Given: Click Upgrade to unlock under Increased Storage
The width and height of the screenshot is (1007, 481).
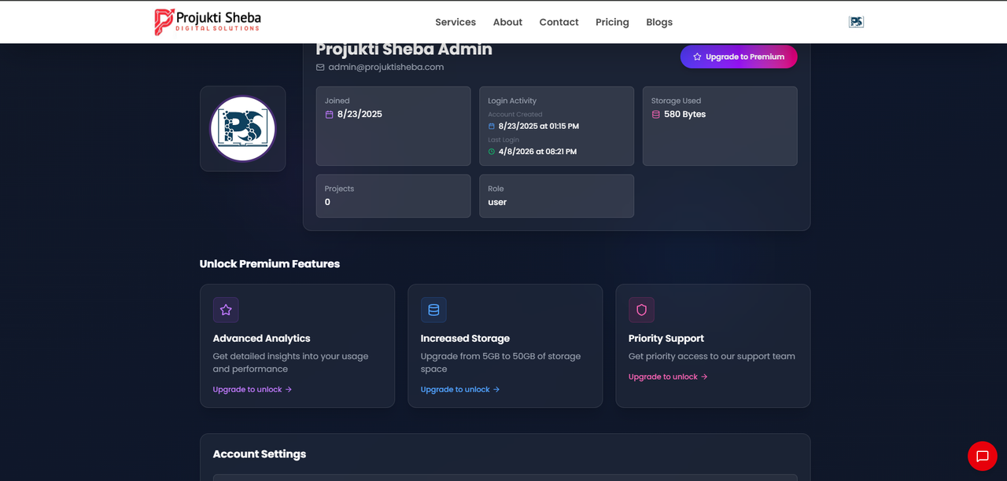Looking at the screenshot, I should (459, 390).
